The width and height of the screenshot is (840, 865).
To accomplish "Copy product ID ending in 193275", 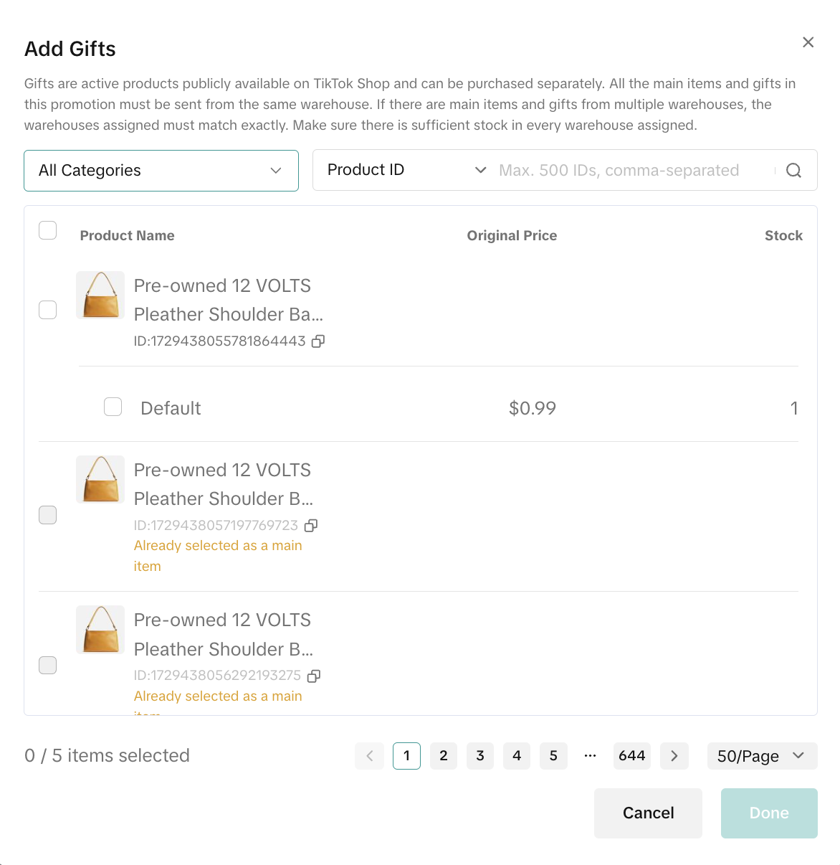I will pyautogui.click(x=314, y=676).
